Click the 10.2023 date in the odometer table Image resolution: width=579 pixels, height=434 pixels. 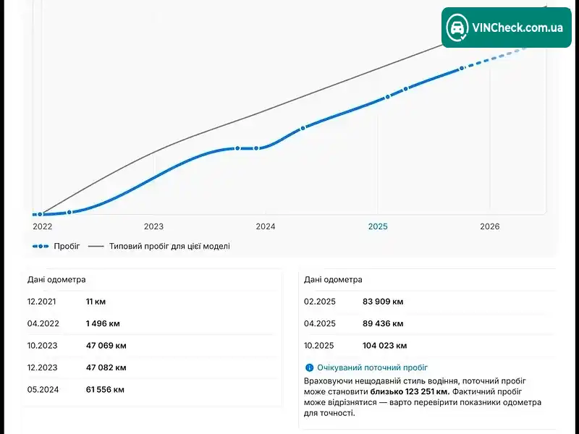coord(43,346)
